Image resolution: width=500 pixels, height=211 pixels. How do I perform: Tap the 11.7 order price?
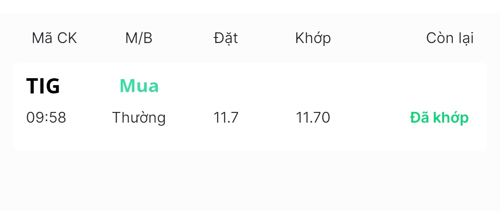226,118
